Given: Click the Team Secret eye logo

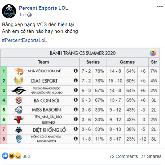Looking at the screenshot, I should [x=19, y=90].
